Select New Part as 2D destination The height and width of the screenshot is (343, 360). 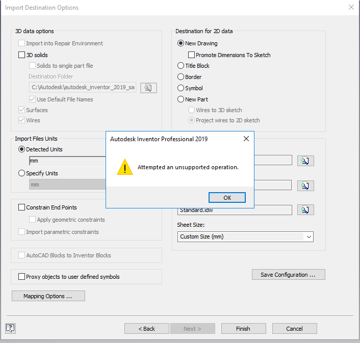(181, 99)
